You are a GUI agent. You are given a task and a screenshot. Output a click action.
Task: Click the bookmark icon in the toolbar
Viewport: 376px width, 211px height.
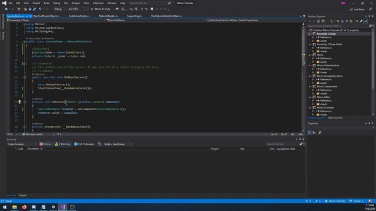point(152,9)
